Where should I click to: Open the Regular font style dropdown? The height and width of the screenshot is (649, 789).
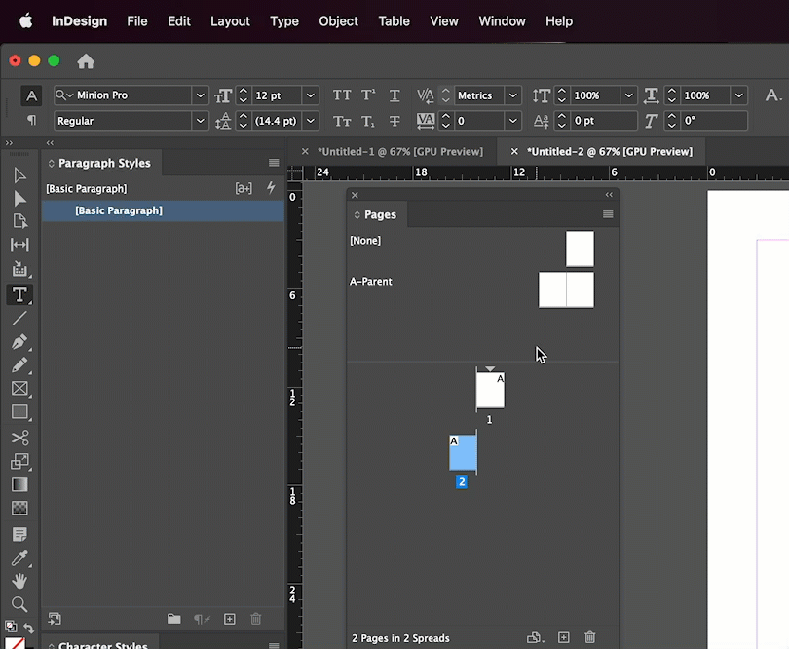point(200,121)
